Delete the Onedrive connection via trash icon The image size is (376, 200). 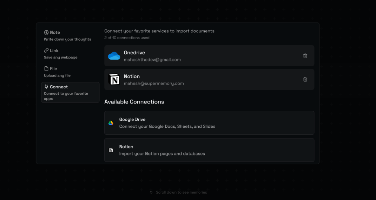305,56
